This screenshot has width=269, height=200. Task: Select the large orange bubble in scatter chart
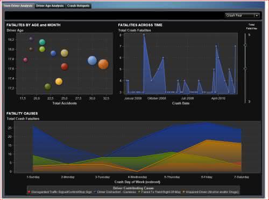(103, 64)
